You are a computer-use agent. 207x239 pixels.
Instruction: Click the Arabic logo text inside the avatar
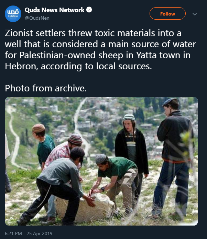coord(13,12)
